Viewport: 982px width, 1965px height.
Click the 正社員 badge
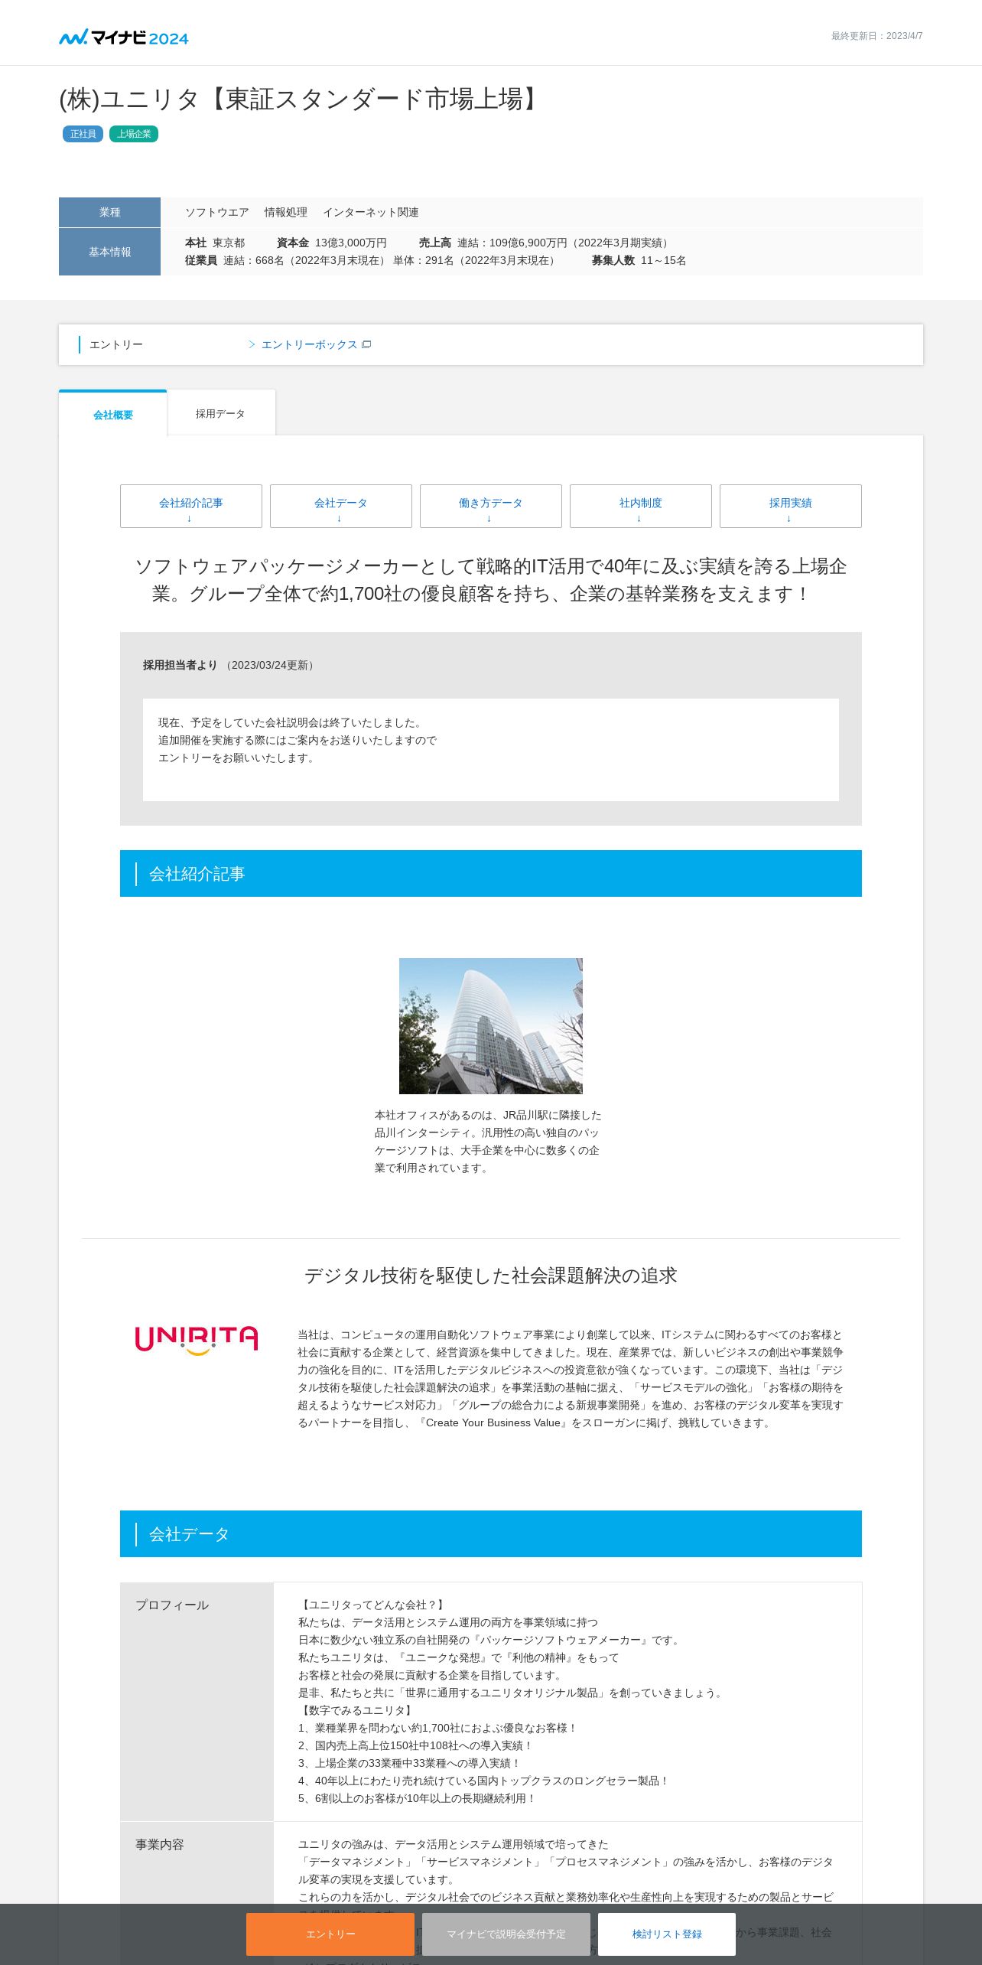(x=83, y=134)
